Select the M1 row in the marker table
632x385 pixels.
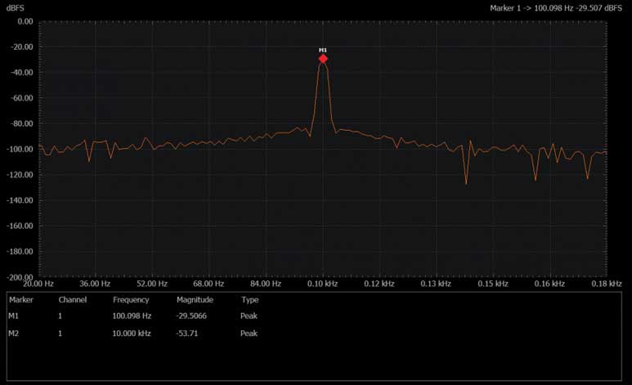(x=14, y=316)
